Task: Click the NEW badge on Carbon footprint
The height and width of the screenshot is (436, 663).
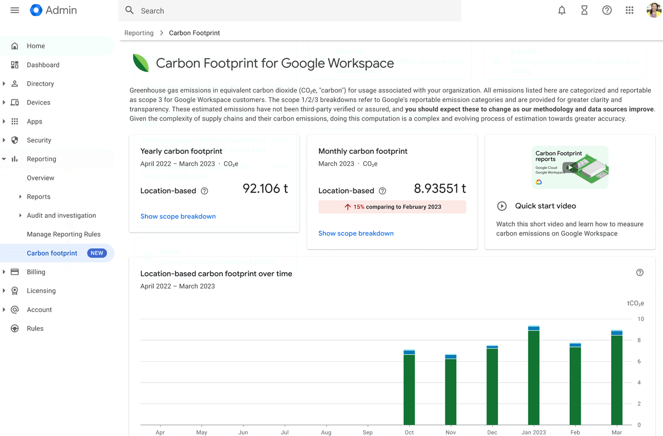Action: pos(97,253)
